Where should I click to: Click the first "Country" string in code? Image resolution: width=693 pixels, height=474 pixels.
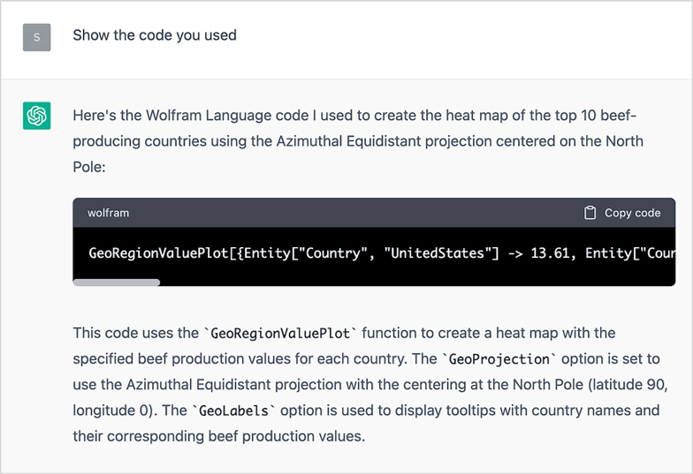(x=338, y=253)
